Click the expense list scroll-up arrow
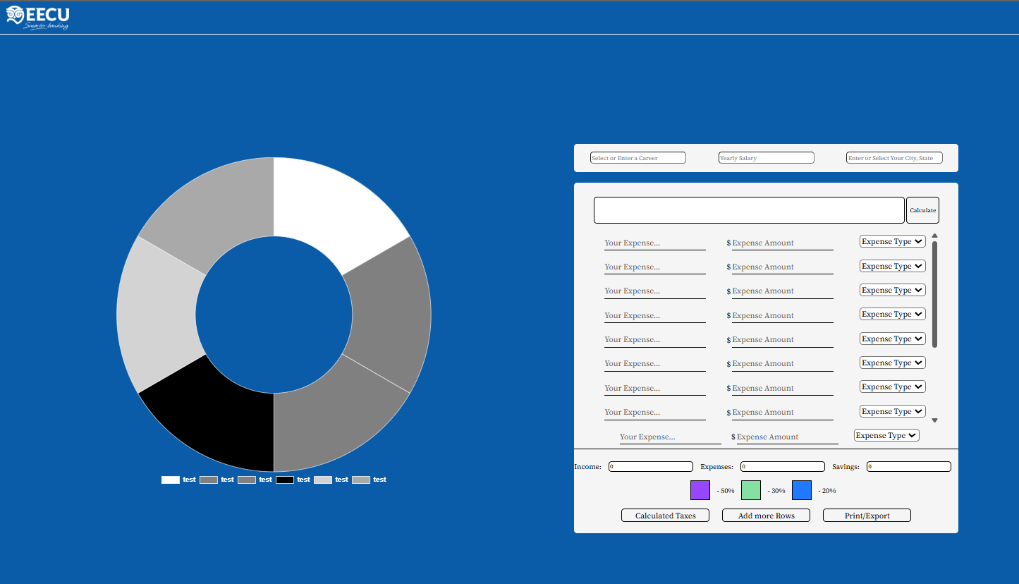Image resolution: width=1019 pixels, height=584 pixels. coord(934,236)
